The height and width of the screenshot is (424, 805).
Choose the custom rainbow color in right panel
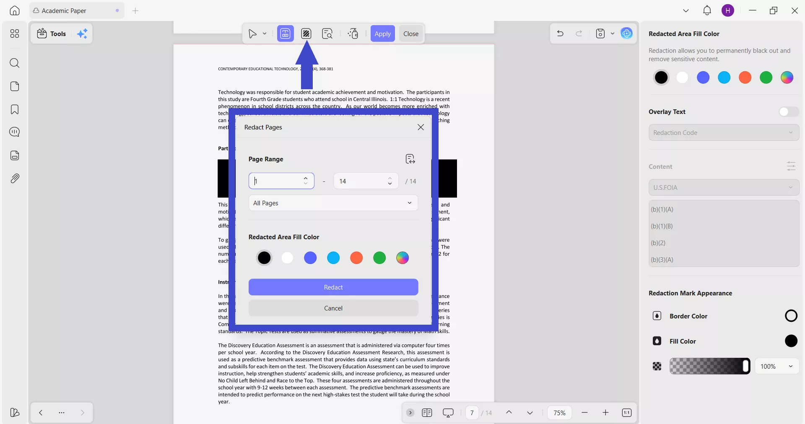coord(787,78)
